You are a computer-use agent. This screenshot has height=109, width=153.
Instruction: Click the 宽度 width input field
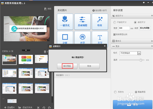(x=124, y=28)
